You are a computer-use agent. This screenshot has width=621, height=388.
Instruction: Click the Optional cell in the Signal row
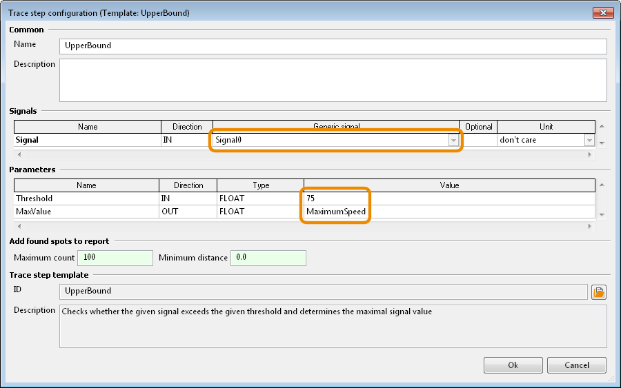tap(478, 140)
